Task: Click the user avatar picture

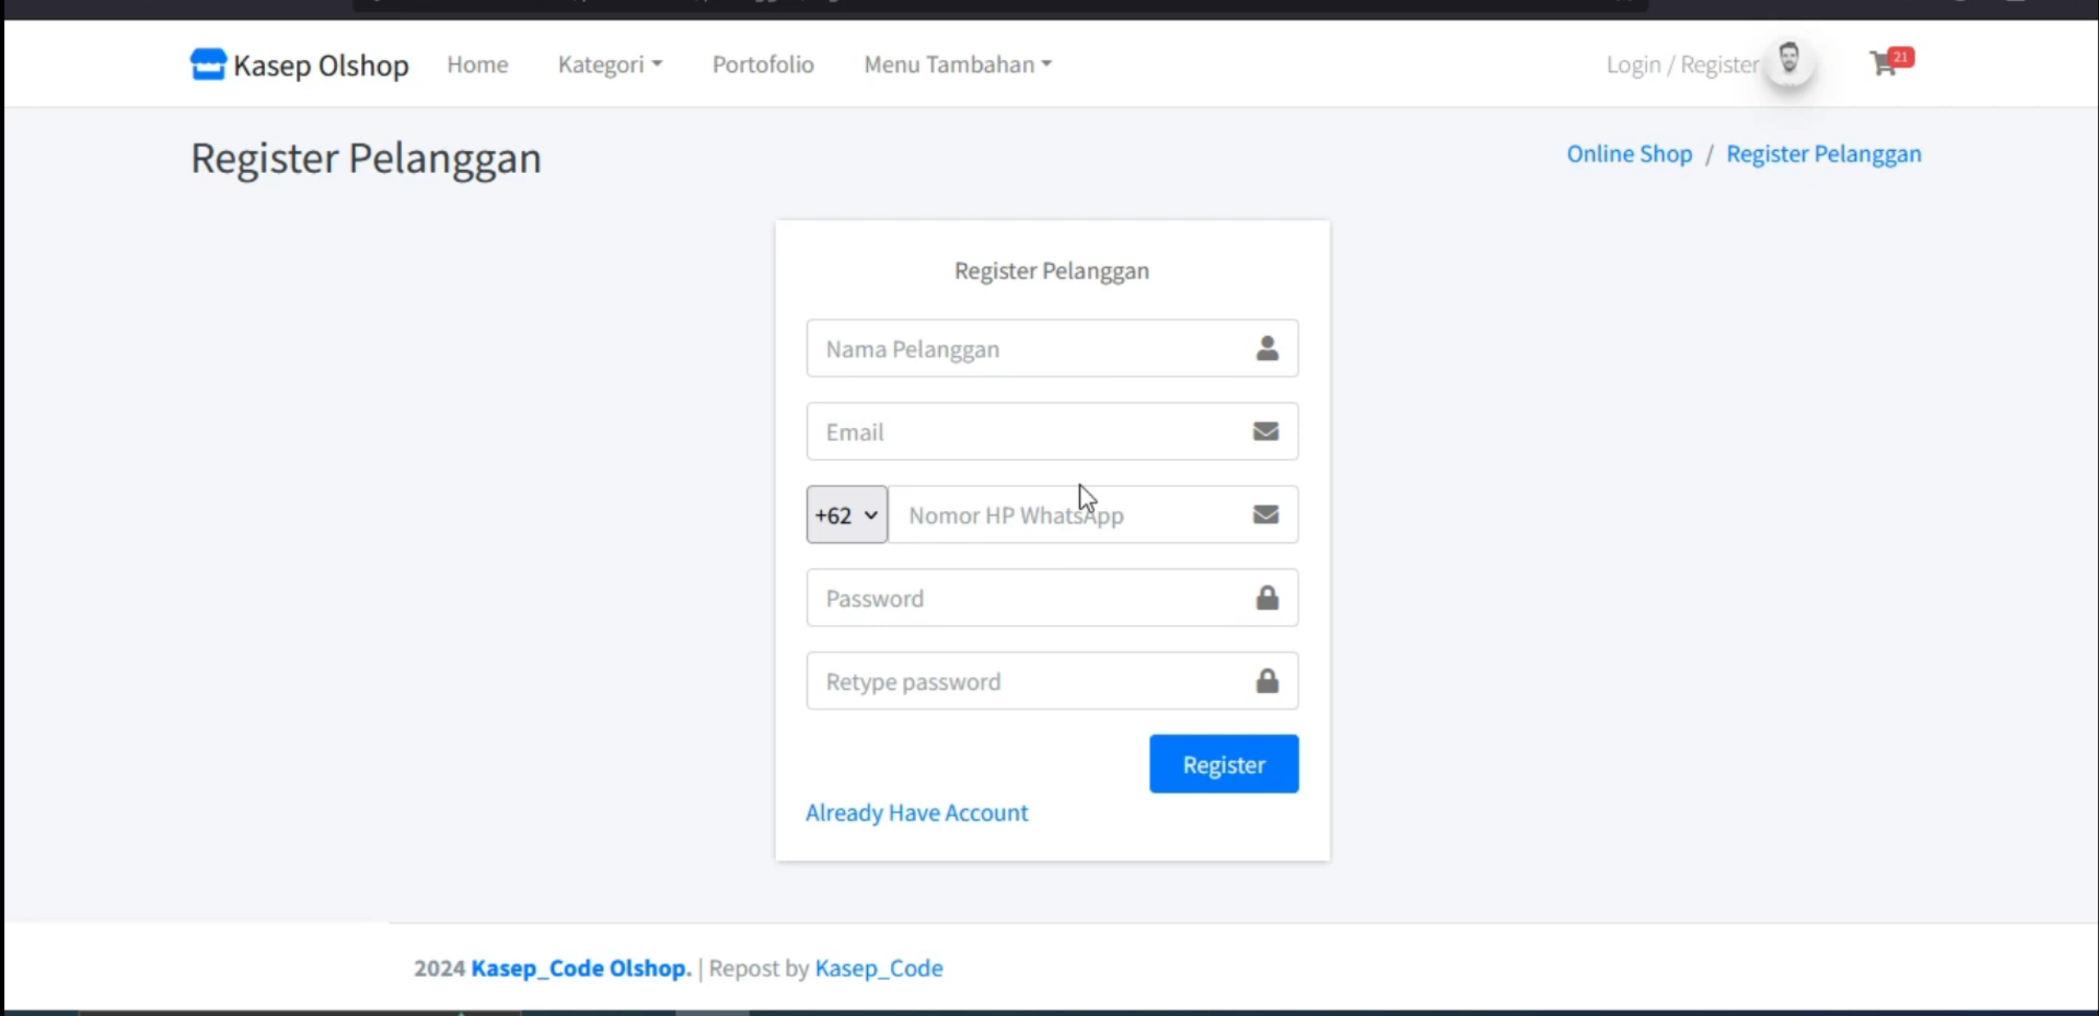Action: pyautogui.click(x=1789, y=61)
